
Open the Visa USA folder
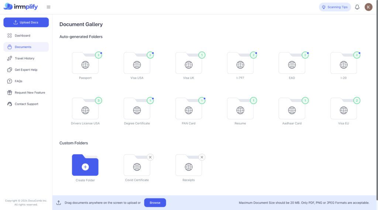tap(137, 64)
